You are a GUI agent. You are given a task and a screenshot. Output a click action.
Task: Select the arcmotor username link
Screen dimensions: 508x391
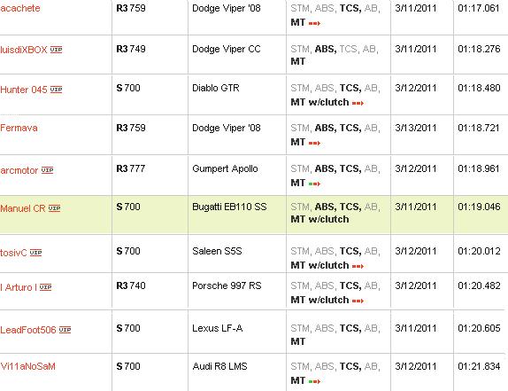click(19, 170)
